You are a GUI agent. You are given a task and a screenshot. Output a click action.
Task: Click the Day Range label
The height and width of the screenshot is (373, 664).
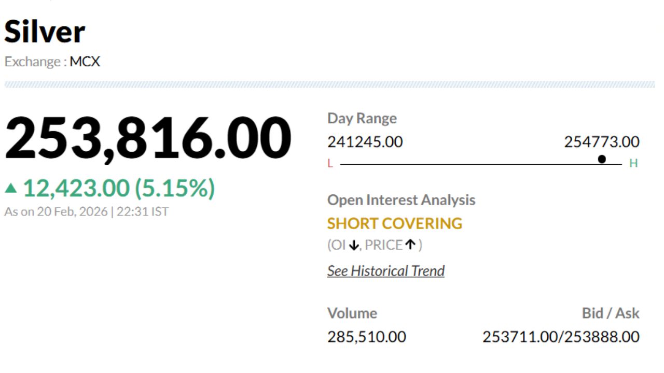point(362,118)
